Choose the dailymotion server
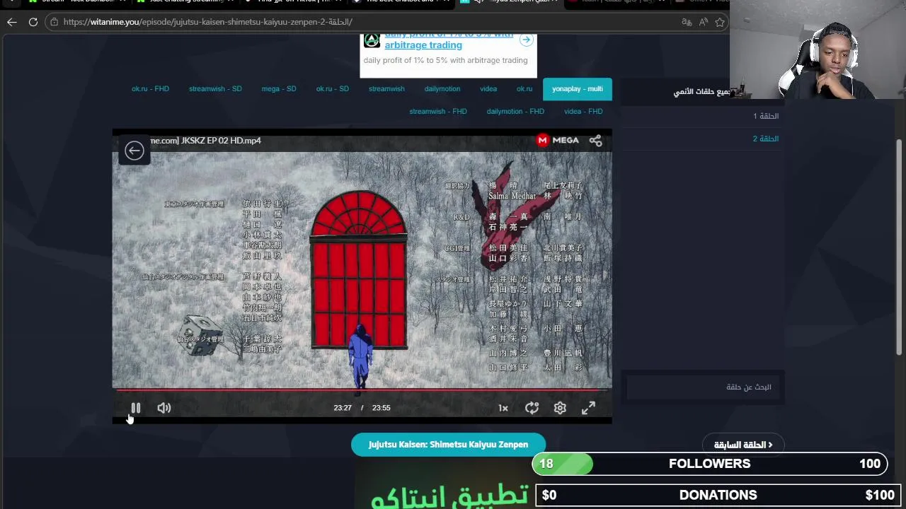The image size is (906, 509). (x=442, y=89)
